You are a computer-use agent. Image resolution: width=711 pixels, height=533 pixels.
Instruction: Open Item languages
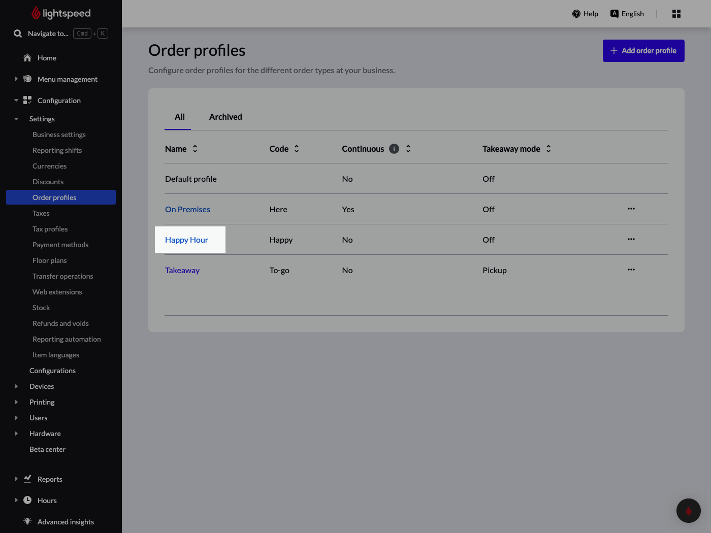click(56, 355)
